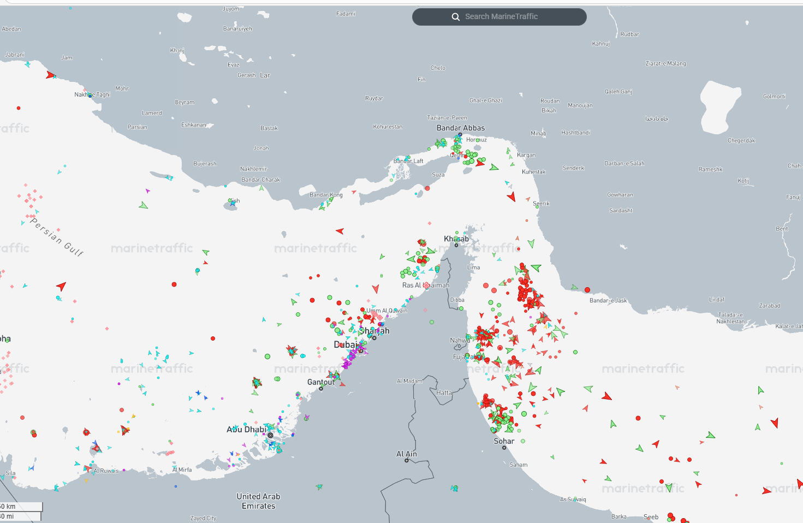Click the Bastak label
The image size is (803, 523).
coord(269,128)
